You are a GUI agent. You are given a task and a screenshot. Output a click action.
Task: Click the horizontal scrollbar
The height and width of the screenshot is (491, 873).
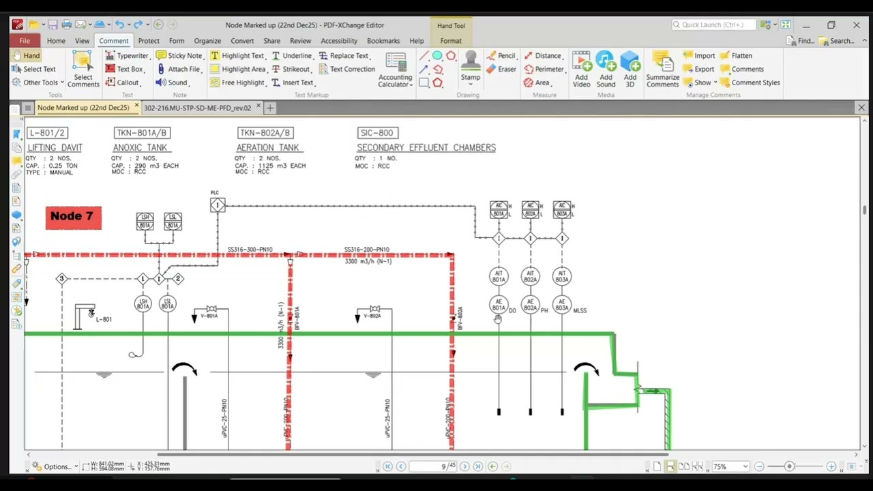pos(413,454)
